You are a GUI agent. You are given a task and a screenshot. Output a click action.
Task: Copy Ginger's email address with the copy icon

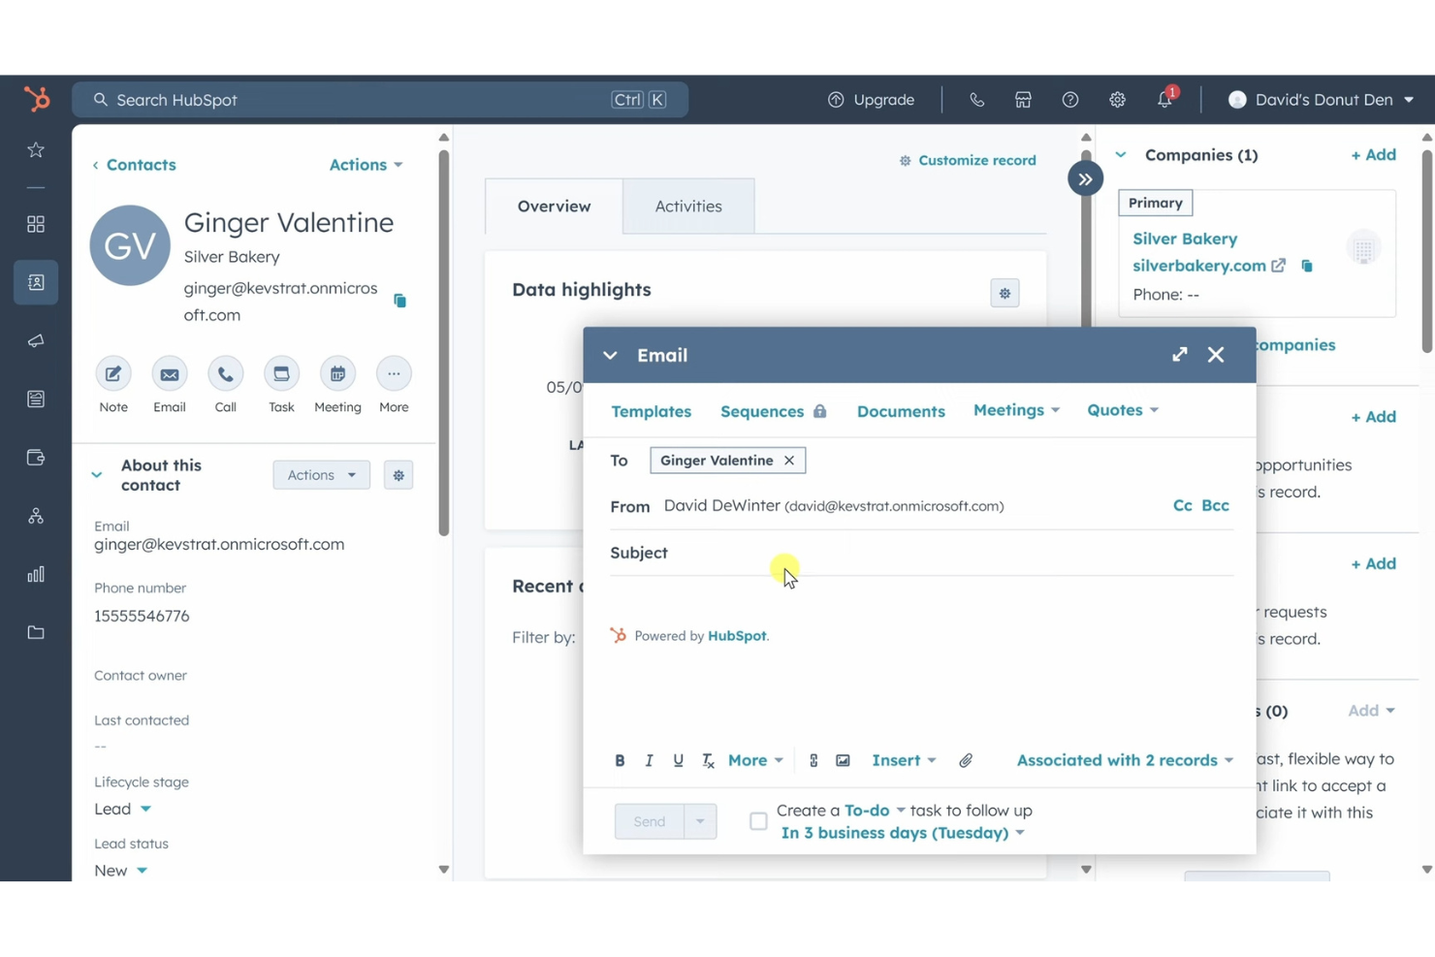(399, 300)
